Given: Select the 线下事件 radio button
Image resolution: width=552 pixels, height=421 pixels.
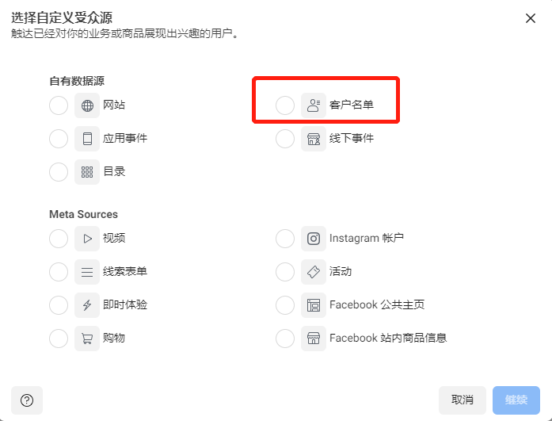Looking at the screenshot, I should (x=285, y=139).
